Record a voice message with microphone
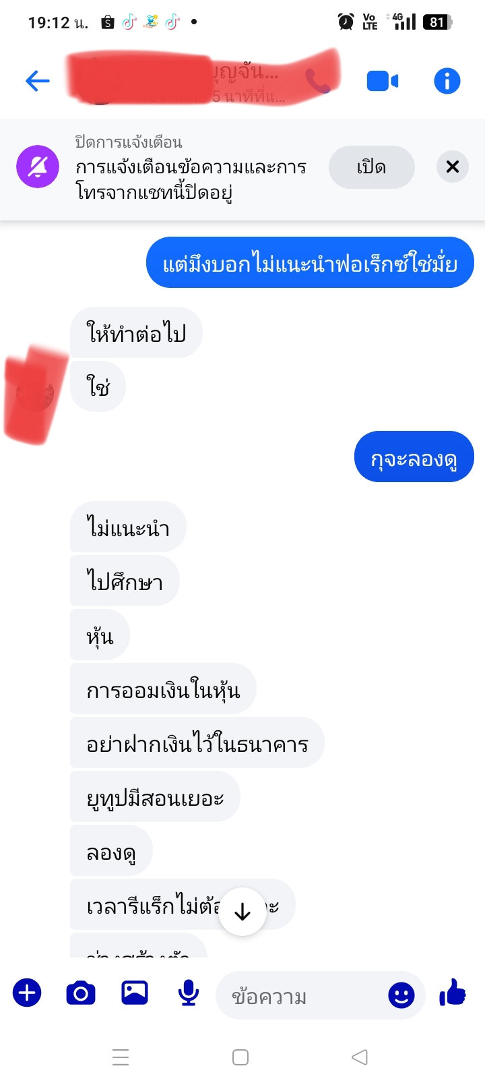This screenshot has width=485, height=1087. (189, 993)
